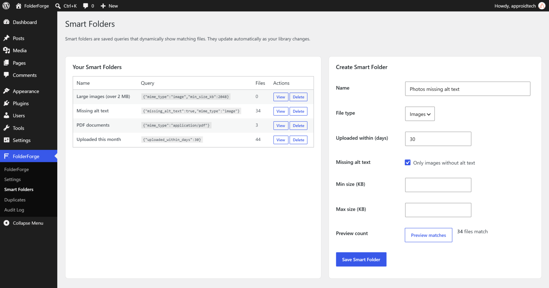Open FolderForge submenu Settings link
The height and width of the screenshot is (288, 549).
tap(12, 179)
